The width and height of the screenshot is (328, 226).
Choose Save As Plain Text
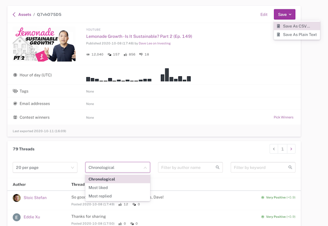[299, 35]
